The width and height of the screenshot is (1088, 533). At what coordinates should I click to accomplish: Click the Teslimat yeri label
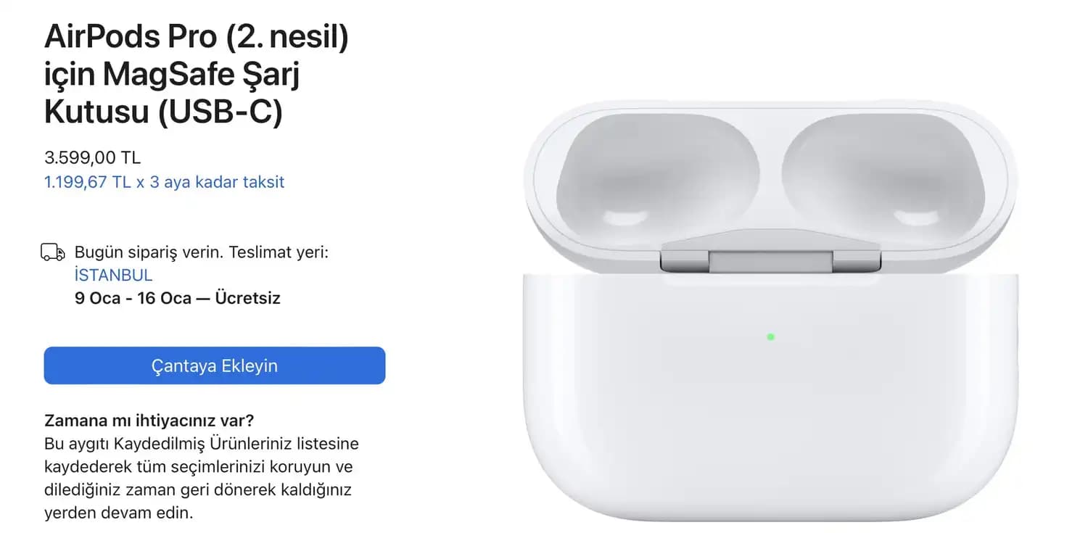[279, 253]
